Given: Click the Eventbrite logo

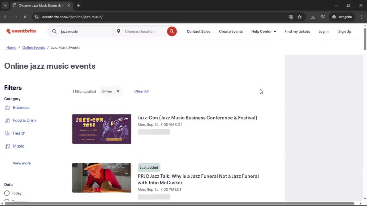Looking at the screenshot, I should pyautogui.click(x=21, y=31).
